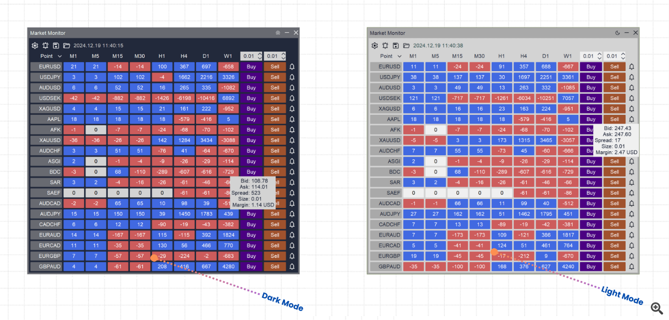Click EURAUD row bell in dark window

point(292,235)
